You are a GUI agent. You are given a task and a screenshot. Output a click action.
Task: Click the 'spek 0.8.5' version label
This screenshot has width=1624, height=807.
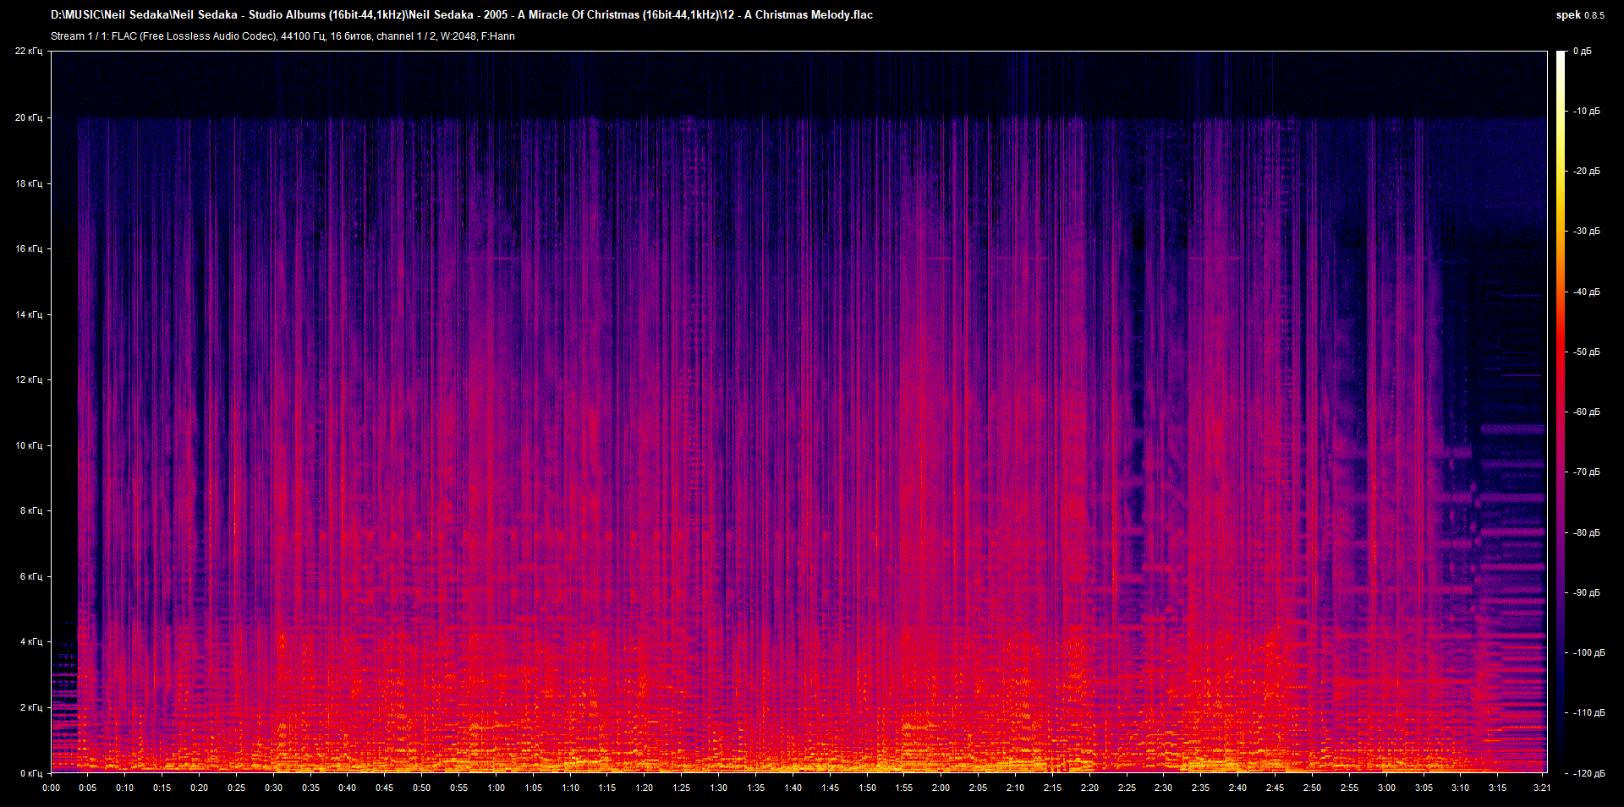[1580, 15]
